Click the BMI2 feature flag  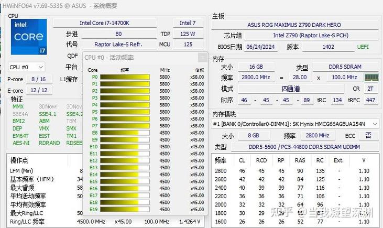click(x=18, y=121)
